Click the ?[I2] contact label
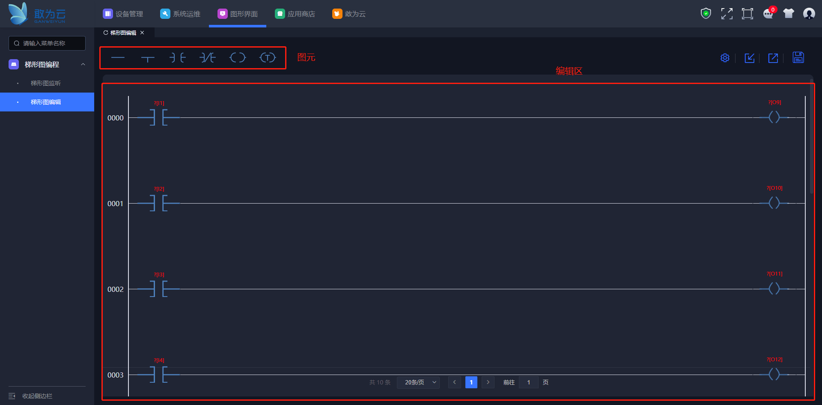Screen dimensions: 822x405 click(x=159, y=189)
